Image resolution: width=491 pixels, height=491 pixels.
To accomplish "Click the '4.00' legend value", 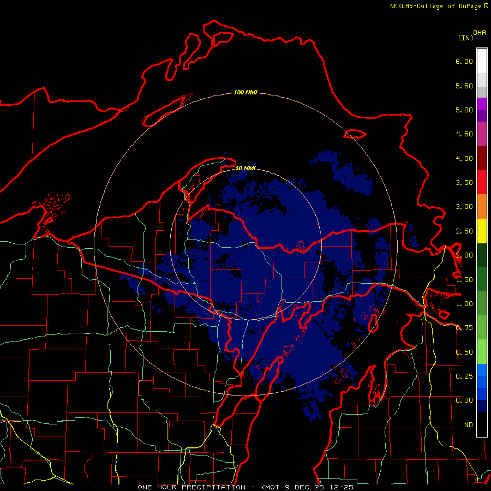I will point(464,158).
